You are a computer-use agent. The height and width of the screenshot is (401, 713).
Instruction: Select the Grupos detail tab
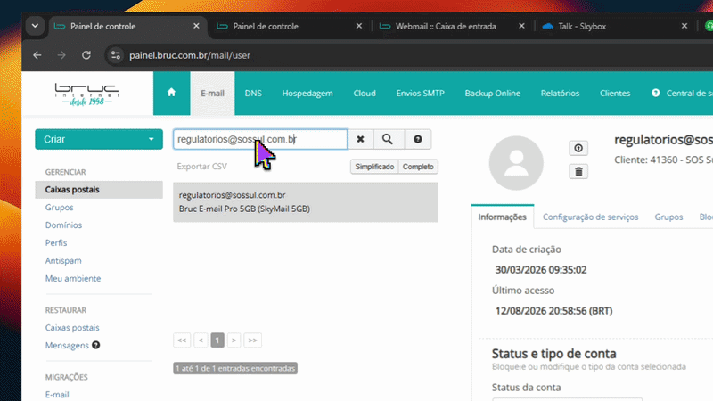[x=668, y=217]
